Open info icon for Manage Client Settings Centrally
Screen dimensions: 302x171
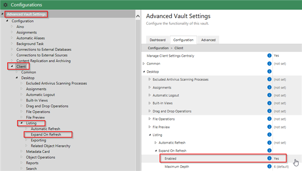click(x=269, y=56)
